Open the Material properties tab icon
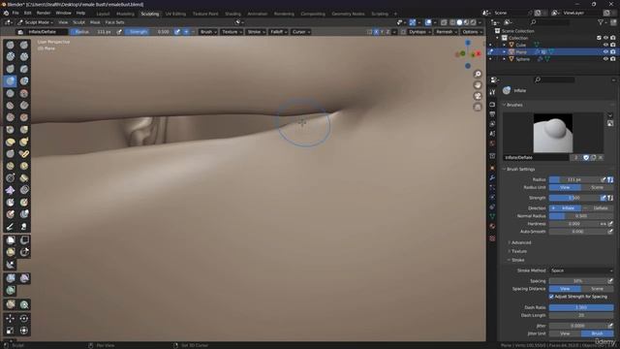The height and width of the screenshot is (349, 620). (x=492, y=226)
